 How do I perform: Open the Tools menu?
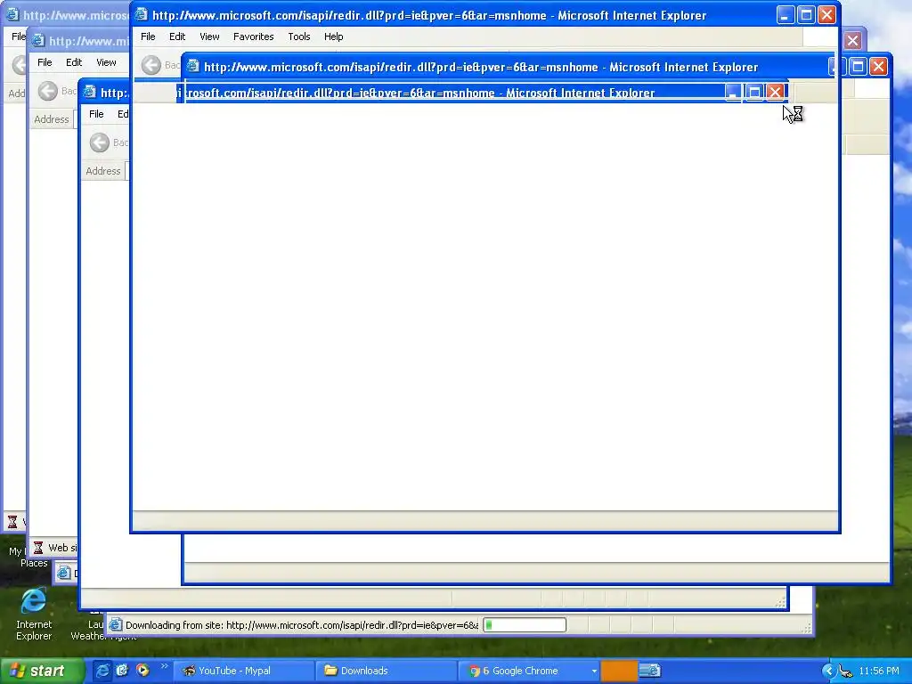coord(299,37)
